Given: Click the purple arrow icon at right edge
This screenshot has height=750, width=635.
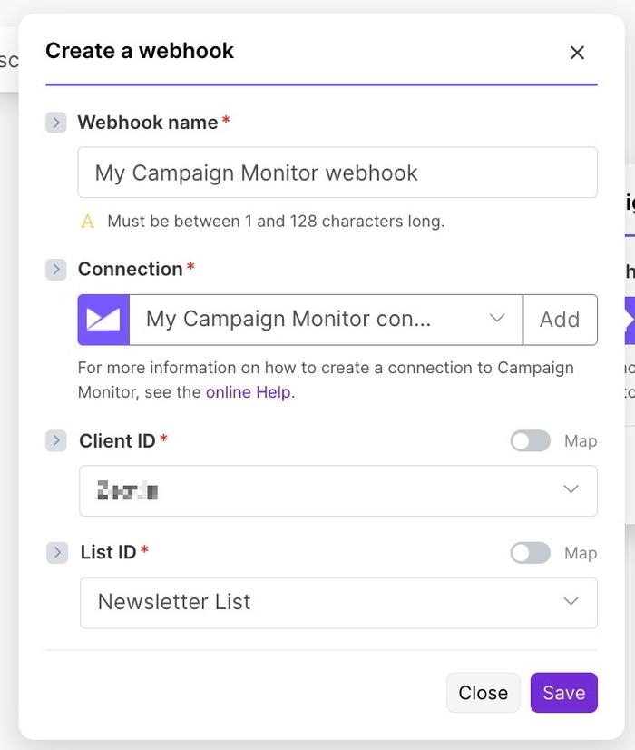Looking at the screenshot, I should coord(626,320).
